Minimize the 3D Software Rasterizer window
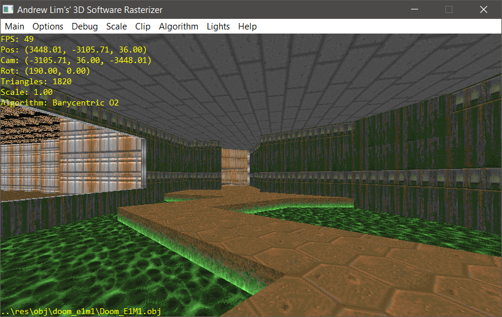This screenshot has height=317, width=502. pos(415,9)
